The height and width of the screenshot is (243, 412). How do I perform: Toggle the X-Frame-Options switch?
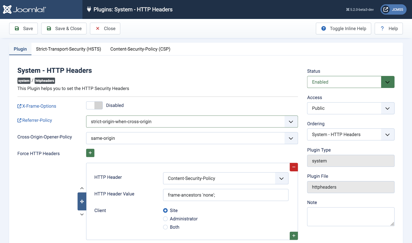point(94,105)
